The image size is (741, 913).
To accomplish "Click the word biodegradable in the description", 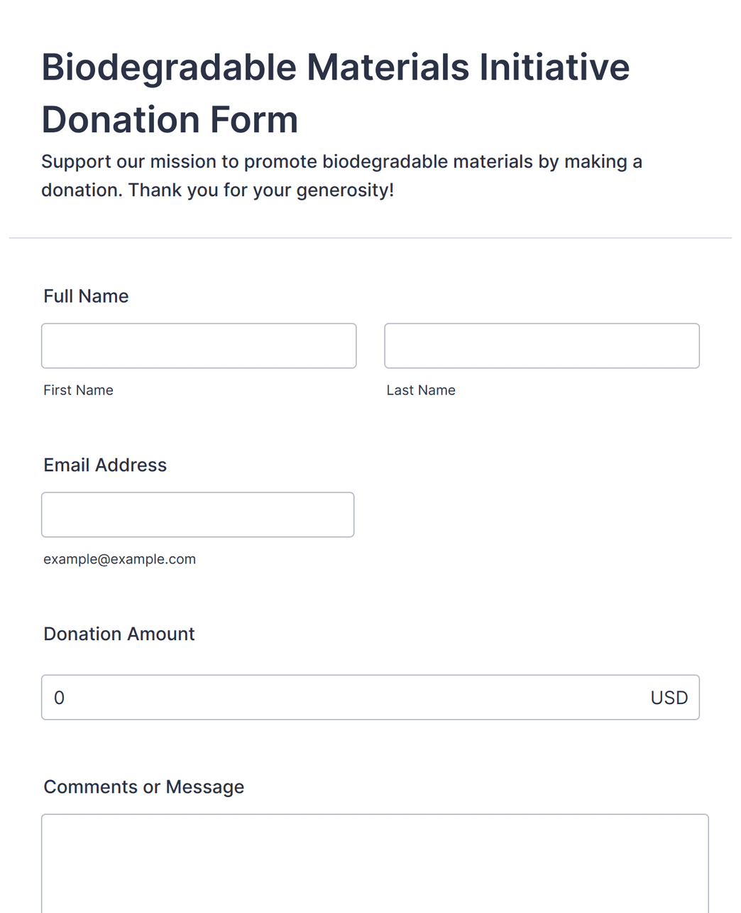I will click(x=385, y=162).
